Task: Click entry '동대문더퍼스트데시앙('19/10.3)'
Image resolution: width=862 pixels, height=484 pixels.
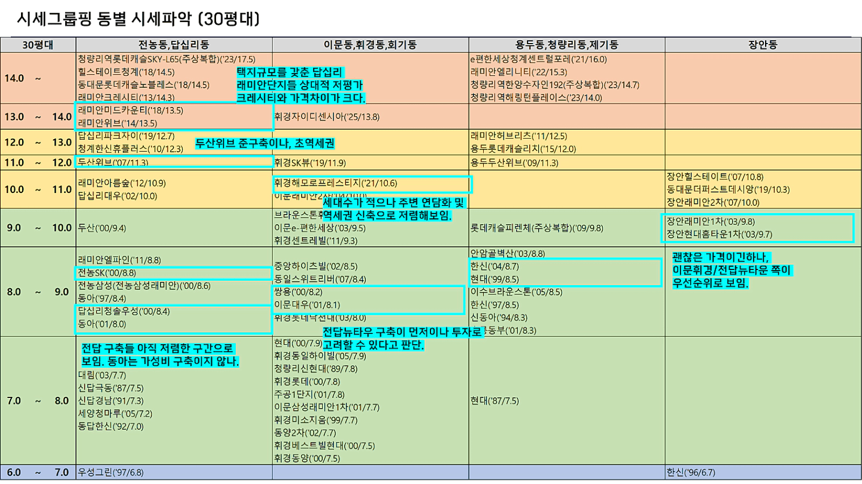Action: (728, 190)
